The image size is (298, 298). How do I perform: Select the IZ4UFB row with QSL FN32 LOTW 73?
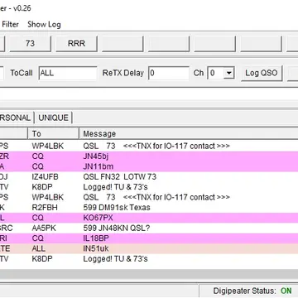(x=149, y=177)
